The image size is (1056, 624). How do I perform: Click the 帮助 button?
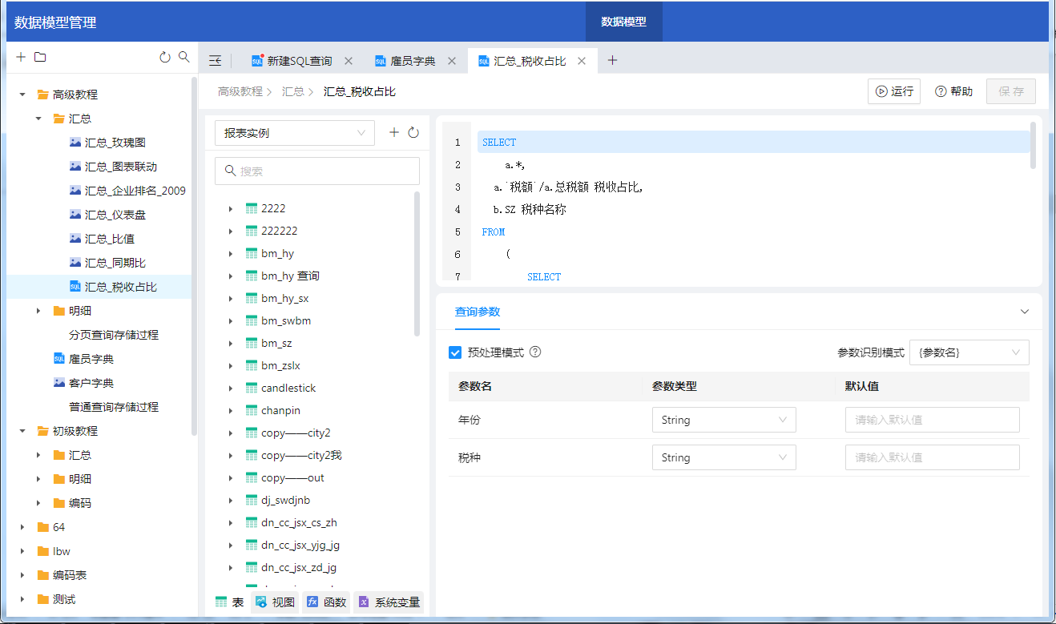[x=953, y=91]
